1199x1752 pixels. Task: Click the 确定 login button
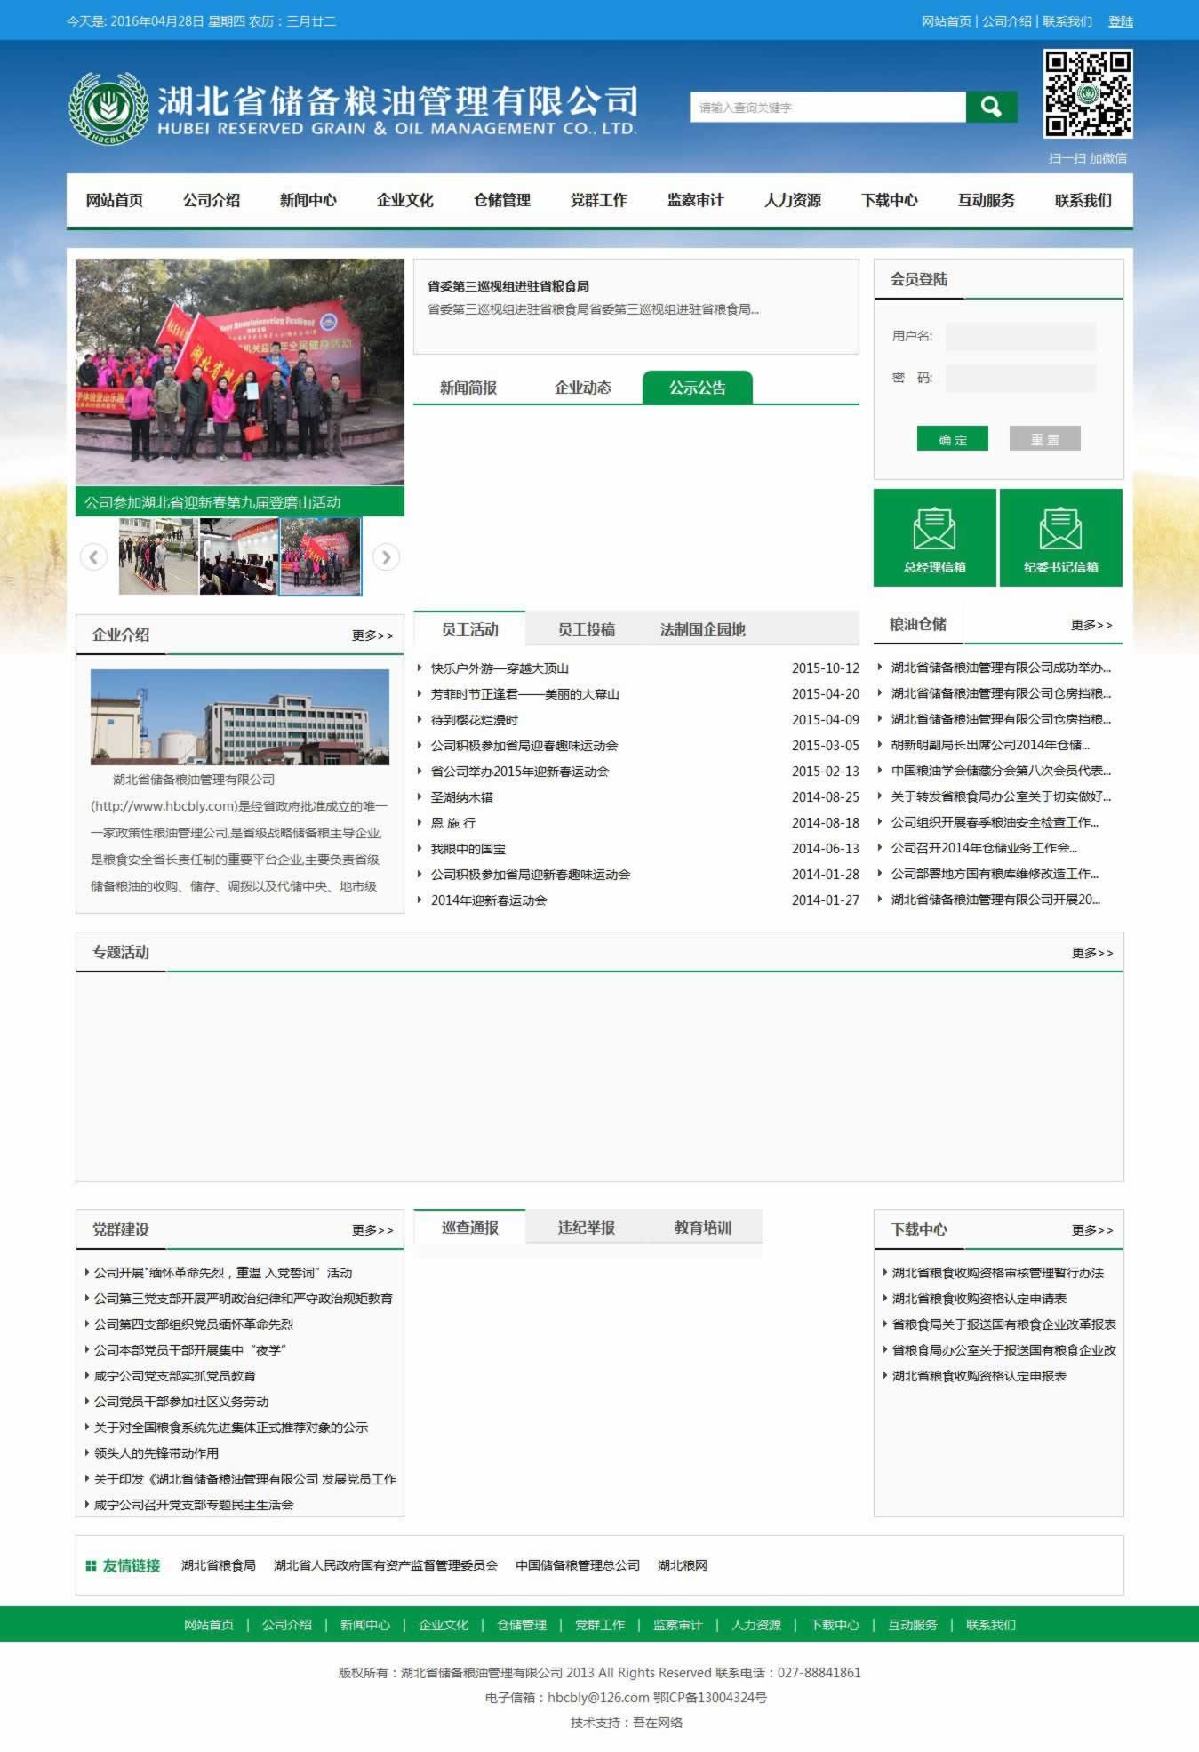953,439
